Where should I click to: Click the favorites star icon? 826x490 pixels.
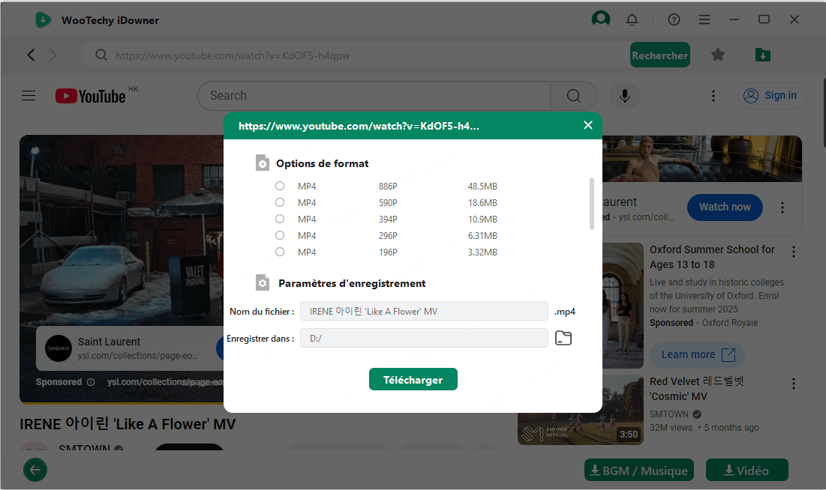point(718,55)
